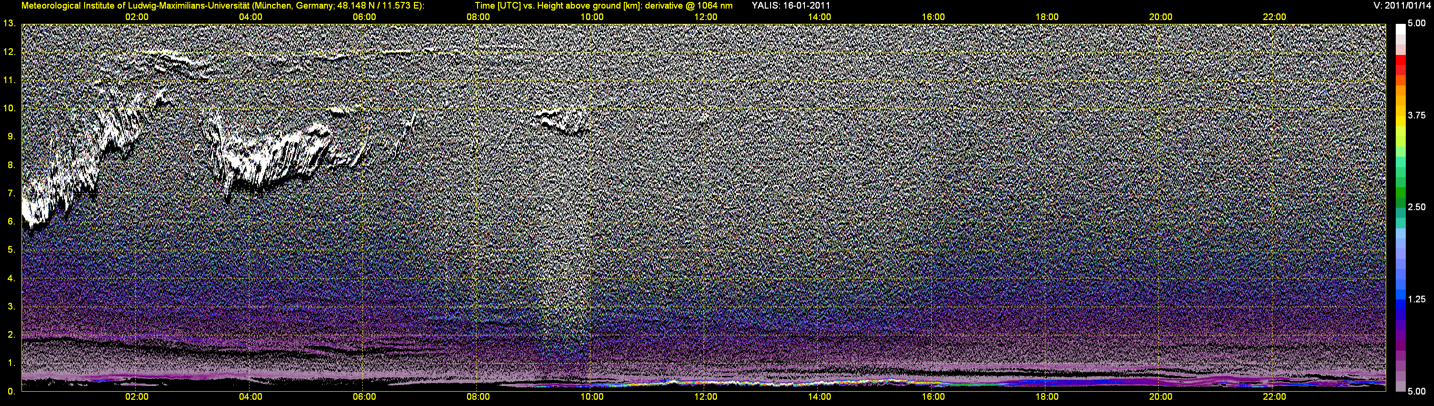Click the 10:00 label on the top time axis

tap(592, 17)
